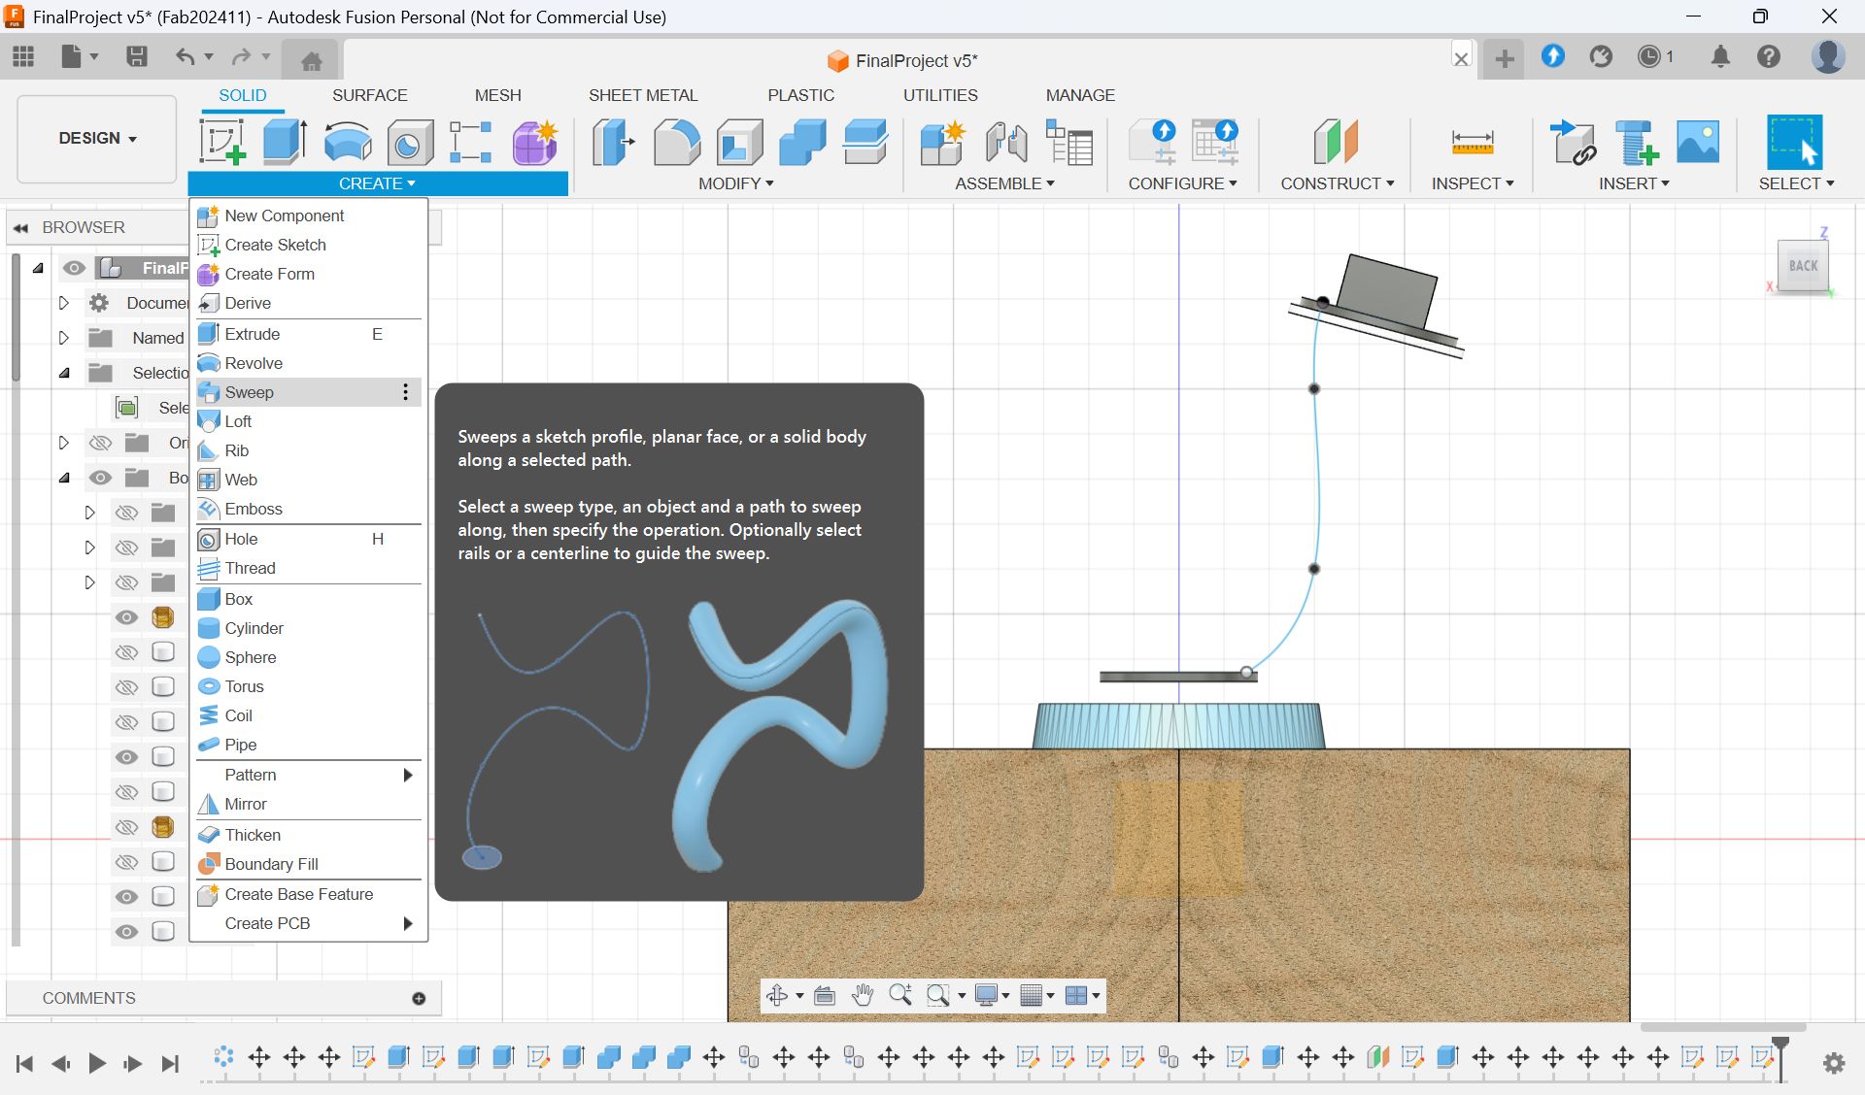Click the Create Sketch toolbar icon

click(222, 142)
